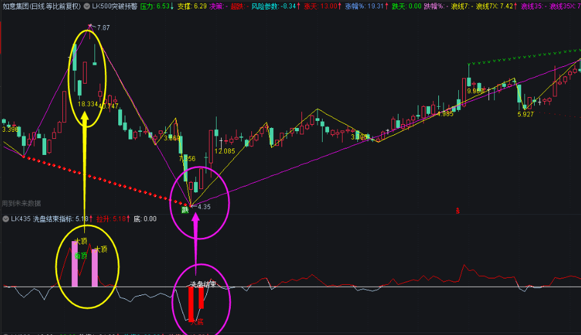Click the 18.334 wave percentage label

pyautogui.click(x=88, y=104)
